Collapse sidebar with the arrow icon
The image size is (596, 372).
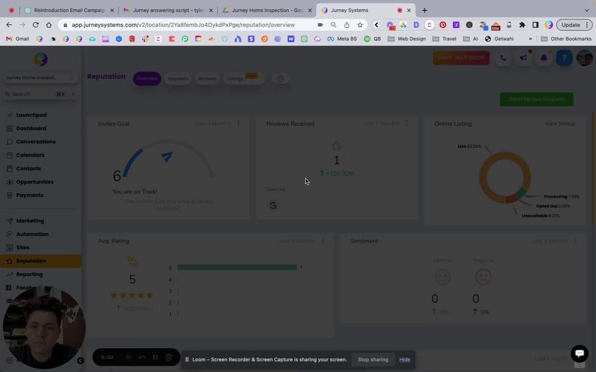[81, 361]
